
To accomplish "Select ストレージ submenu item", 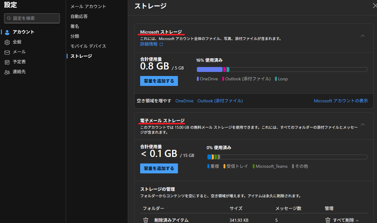I will (x=81, y=56).
